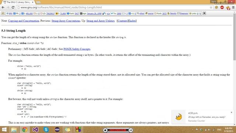Open Visual Studio from the taskbar
The width and height of the screenshot is (236, 133).
(x=35, y=130)
